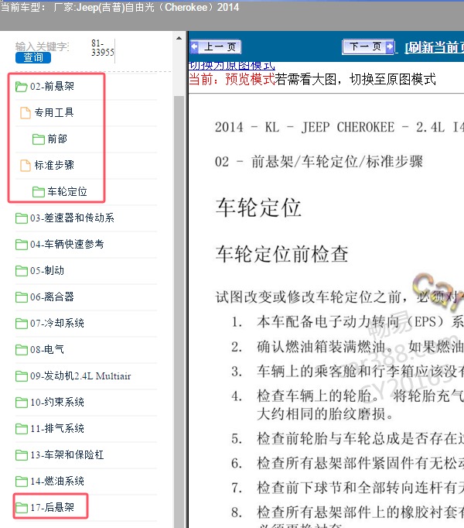Expand 13-车架和保险杠 section
This screenshot has height=528, width=464.
coord(67,455)
